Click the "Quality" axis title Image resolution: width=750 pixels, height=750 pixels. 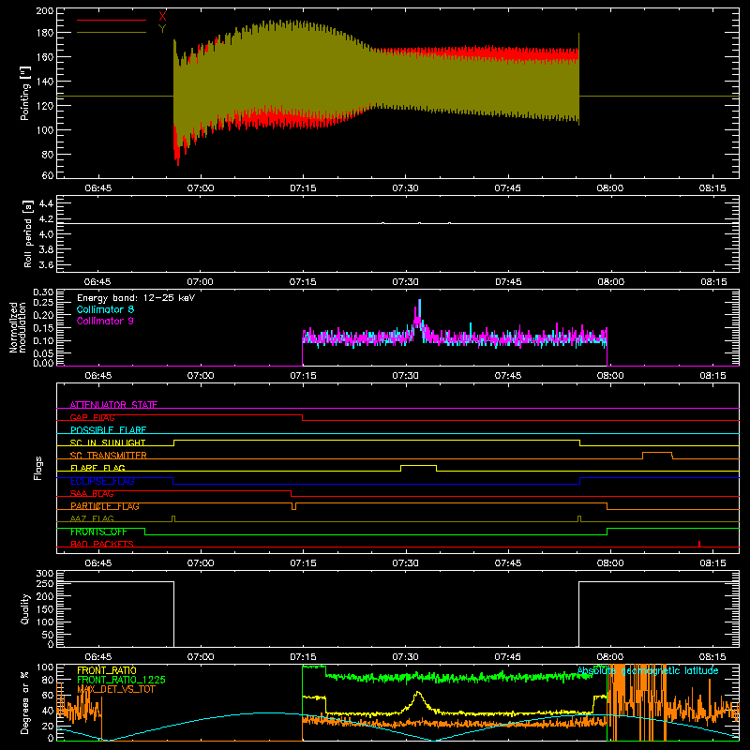click(25, 608)
